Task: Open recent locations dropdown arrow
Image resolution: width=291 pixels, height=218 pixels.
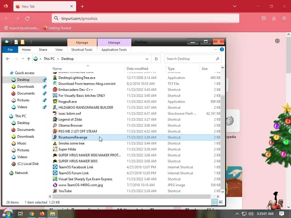Action: click(23, 59)
